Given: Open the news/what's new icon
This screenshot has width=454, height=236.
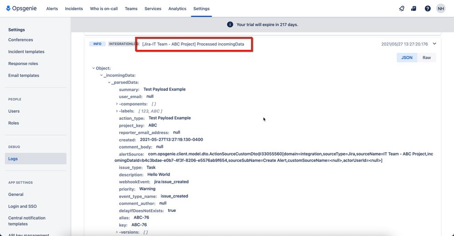Looking at the screenshot, I should pyautogui.click(x=414, y=9).
